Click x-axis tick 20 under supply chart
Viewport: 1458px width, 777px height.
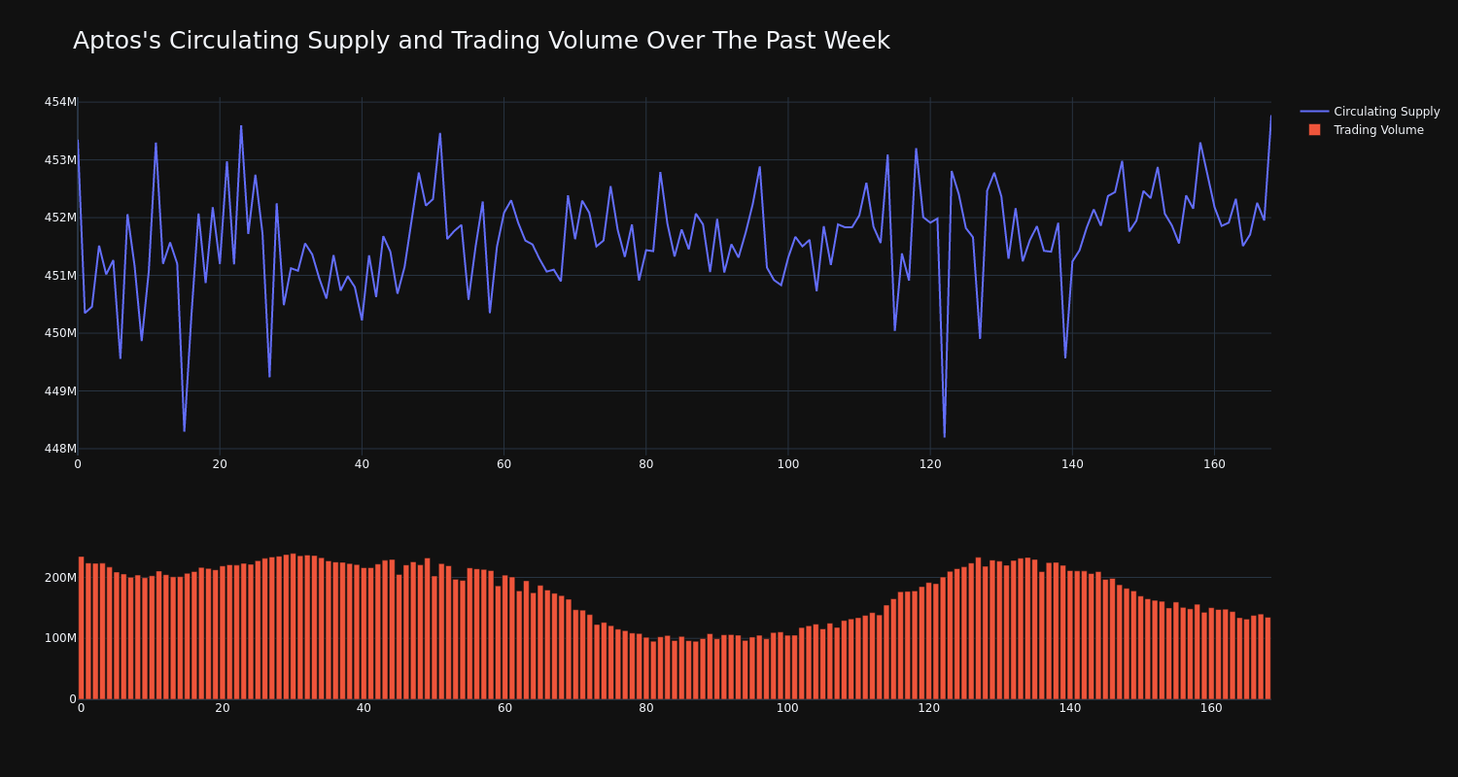tap(220, 464)
